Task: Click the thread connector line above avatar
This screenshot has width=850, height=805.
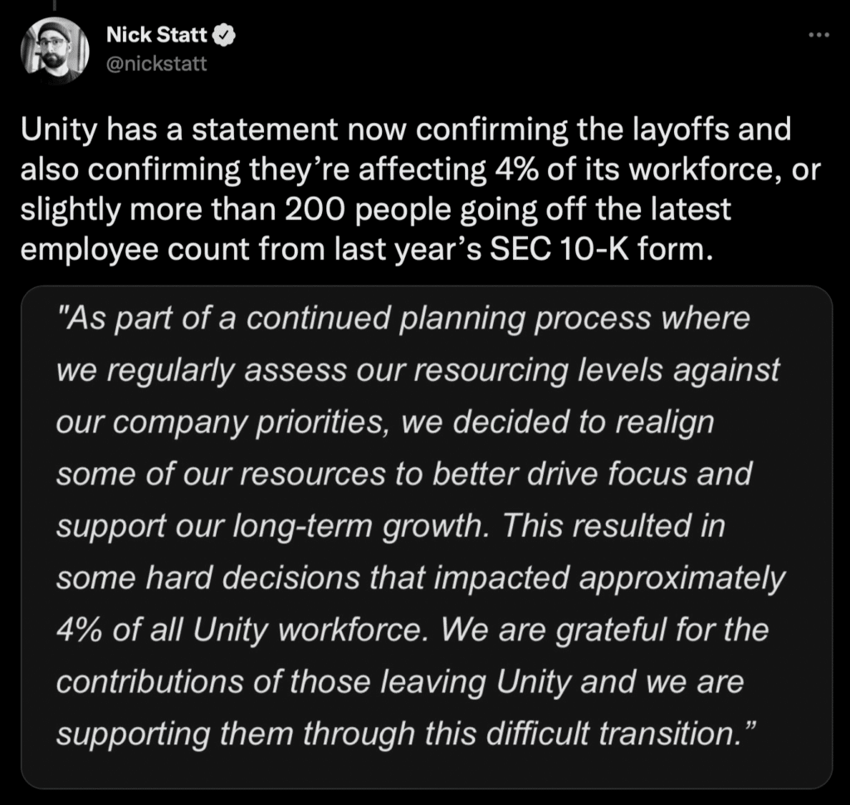Action: (55, 6)
